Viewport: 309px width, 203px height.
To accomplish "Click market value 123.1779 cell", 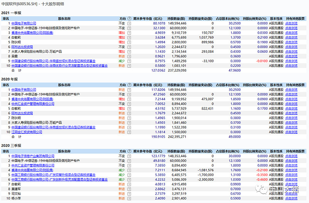I will click(x=158, y=156).
